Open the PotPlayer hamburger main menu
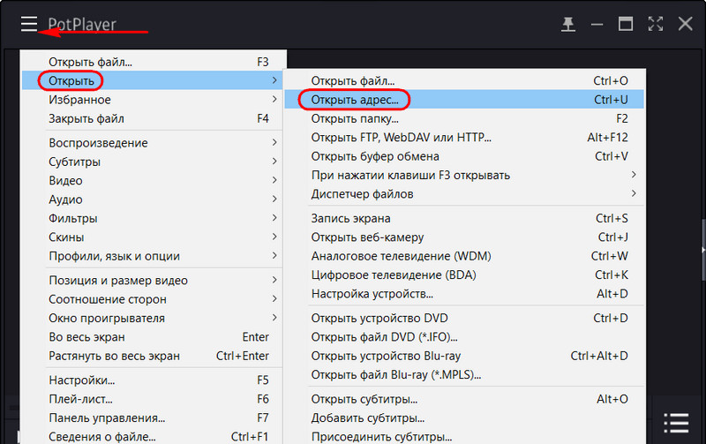The width and height of the screenshot is (706, 444). 29,24
